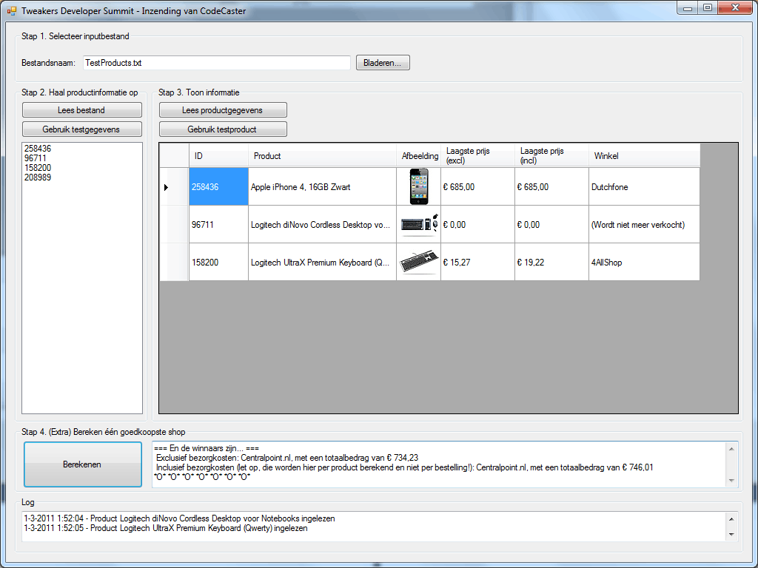Focus the Bestandsnaam text field
The width and height of the screenshot is (758, 568).
click(217, 63)
